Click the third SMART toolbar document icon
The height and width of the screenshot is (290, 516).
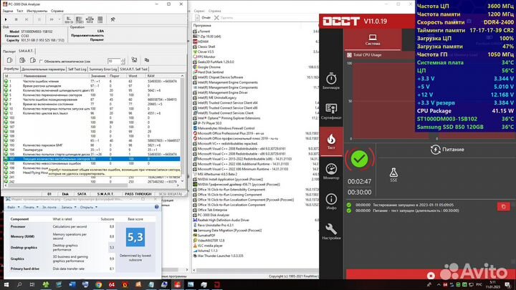click(x=33, y=60)
